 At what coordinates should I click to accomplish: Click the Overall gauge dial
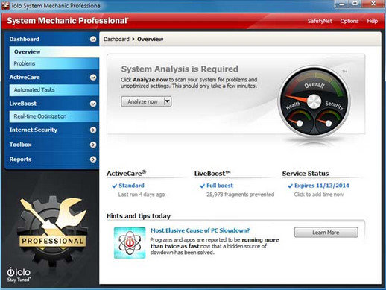(x=314, y=101)
